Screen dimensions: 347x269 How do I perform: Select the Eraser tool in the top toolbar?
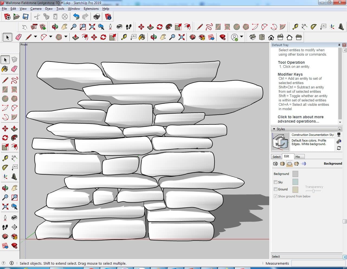coord(19,37)
